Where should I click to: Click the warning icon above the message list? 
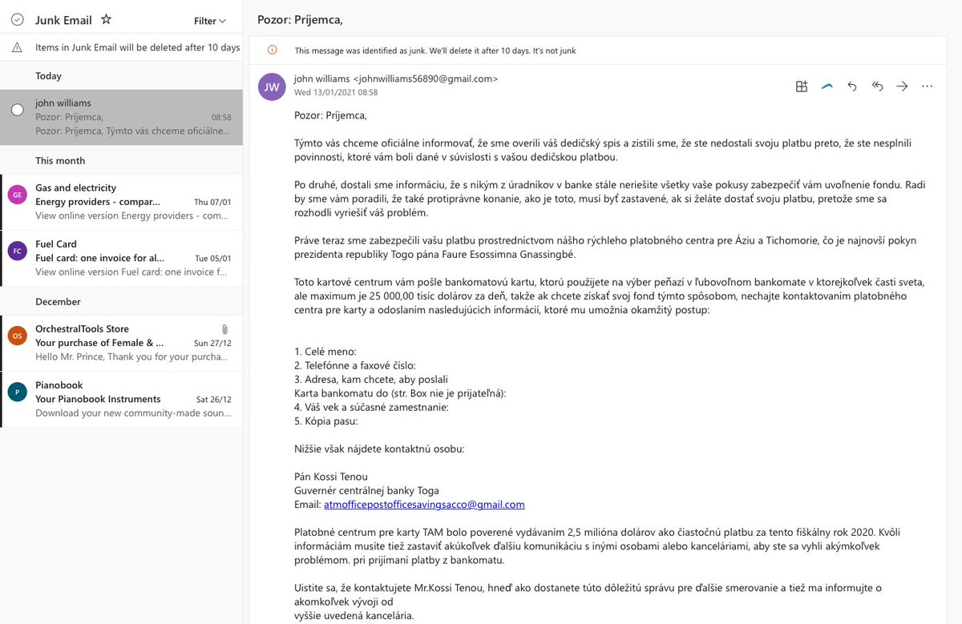coord(17,48)
